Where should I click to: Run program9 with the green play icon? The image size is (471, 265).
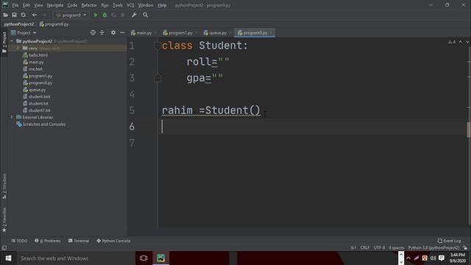(x=96, y=15)
